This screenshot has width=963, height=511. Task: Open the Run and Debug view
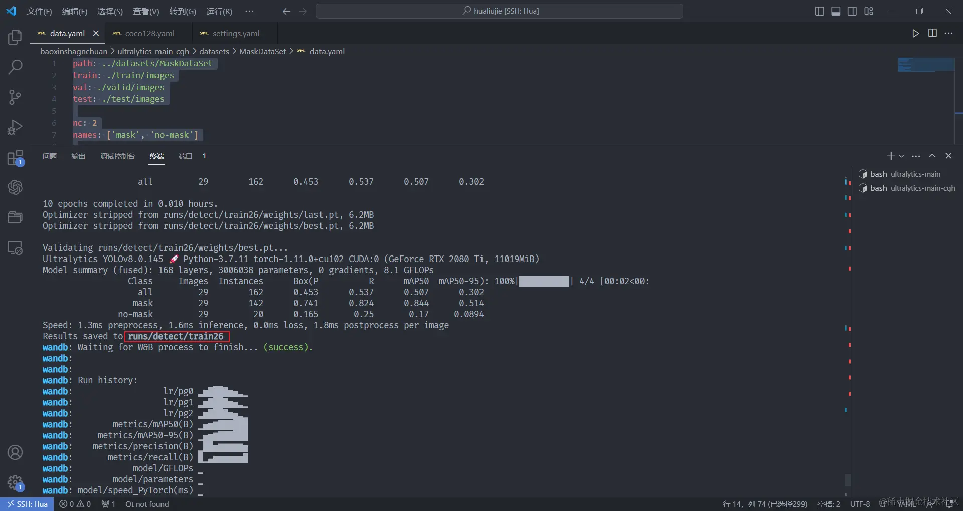click(x=15, y=127)
